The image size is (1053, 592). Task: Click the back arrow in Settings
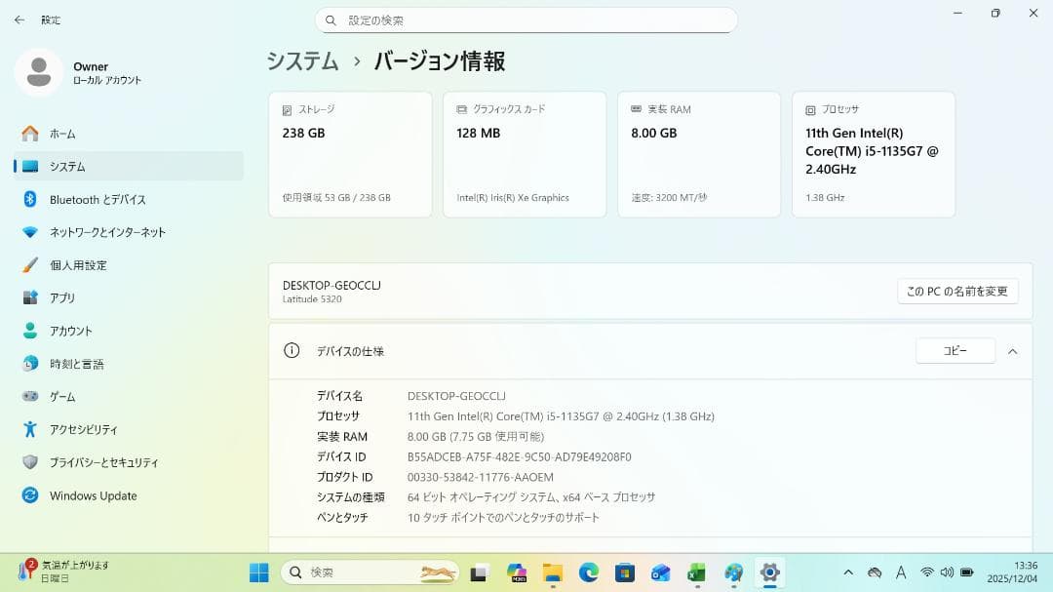(x=19, y=20)
